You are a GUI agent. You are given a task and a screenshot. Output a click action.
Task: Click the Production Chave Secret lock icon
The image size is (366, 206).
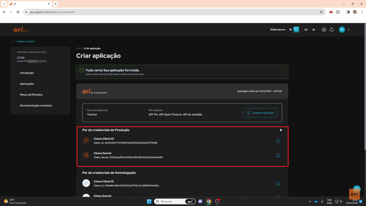pos(86,155)
